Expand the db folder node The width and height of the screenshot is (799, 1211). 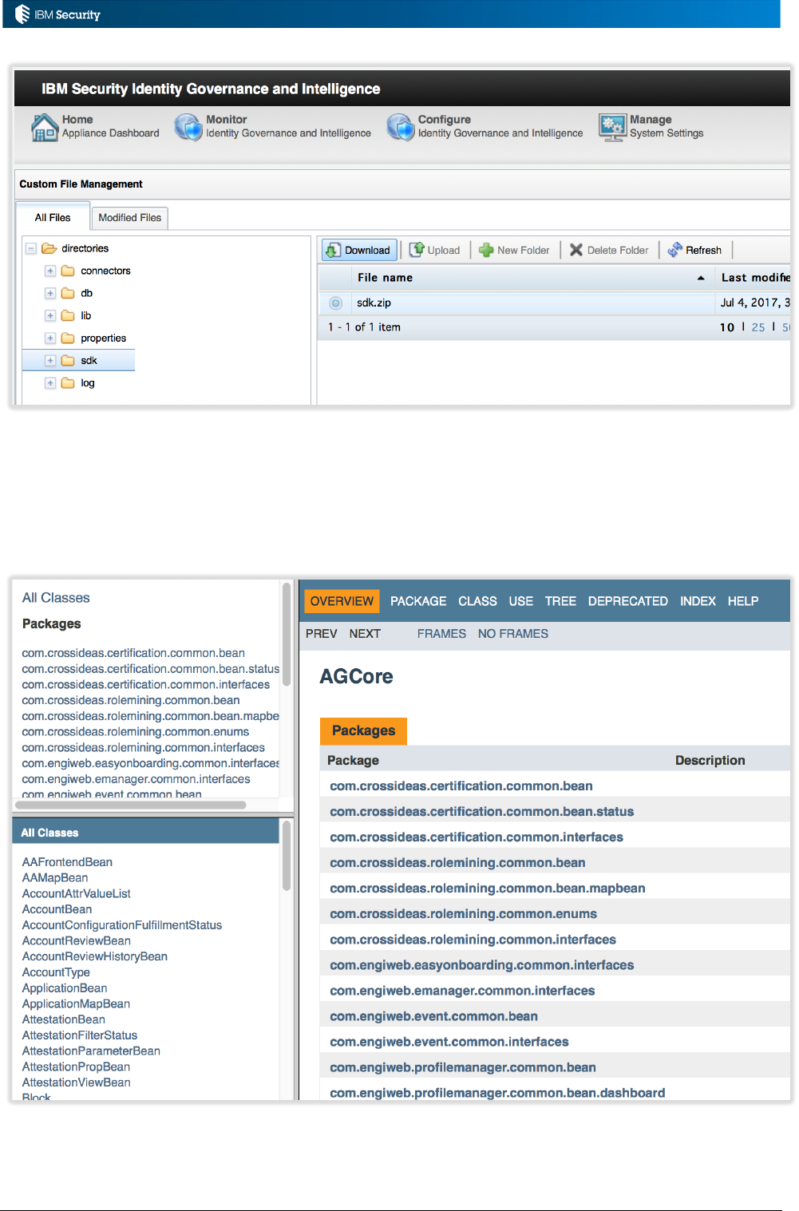(49, 293)
